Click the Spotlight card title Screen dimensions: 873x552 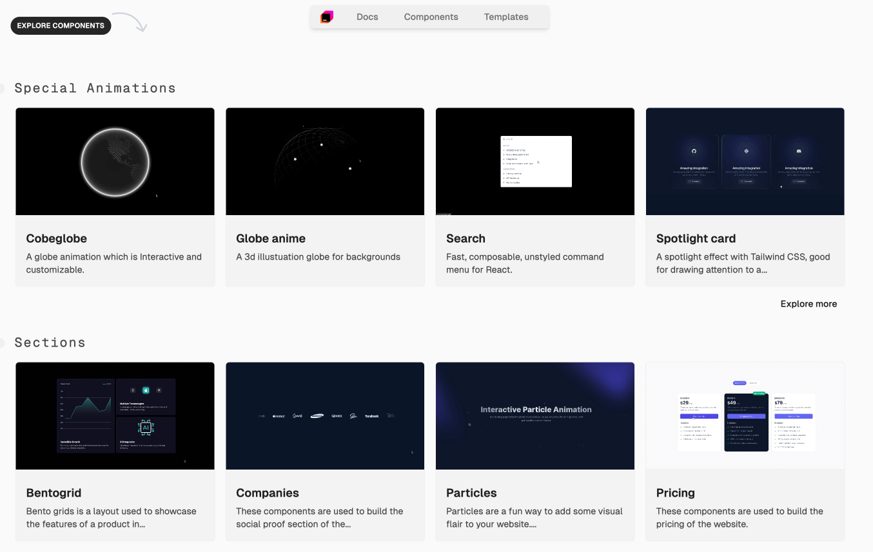pyautogui.click(x=696, y=238)
